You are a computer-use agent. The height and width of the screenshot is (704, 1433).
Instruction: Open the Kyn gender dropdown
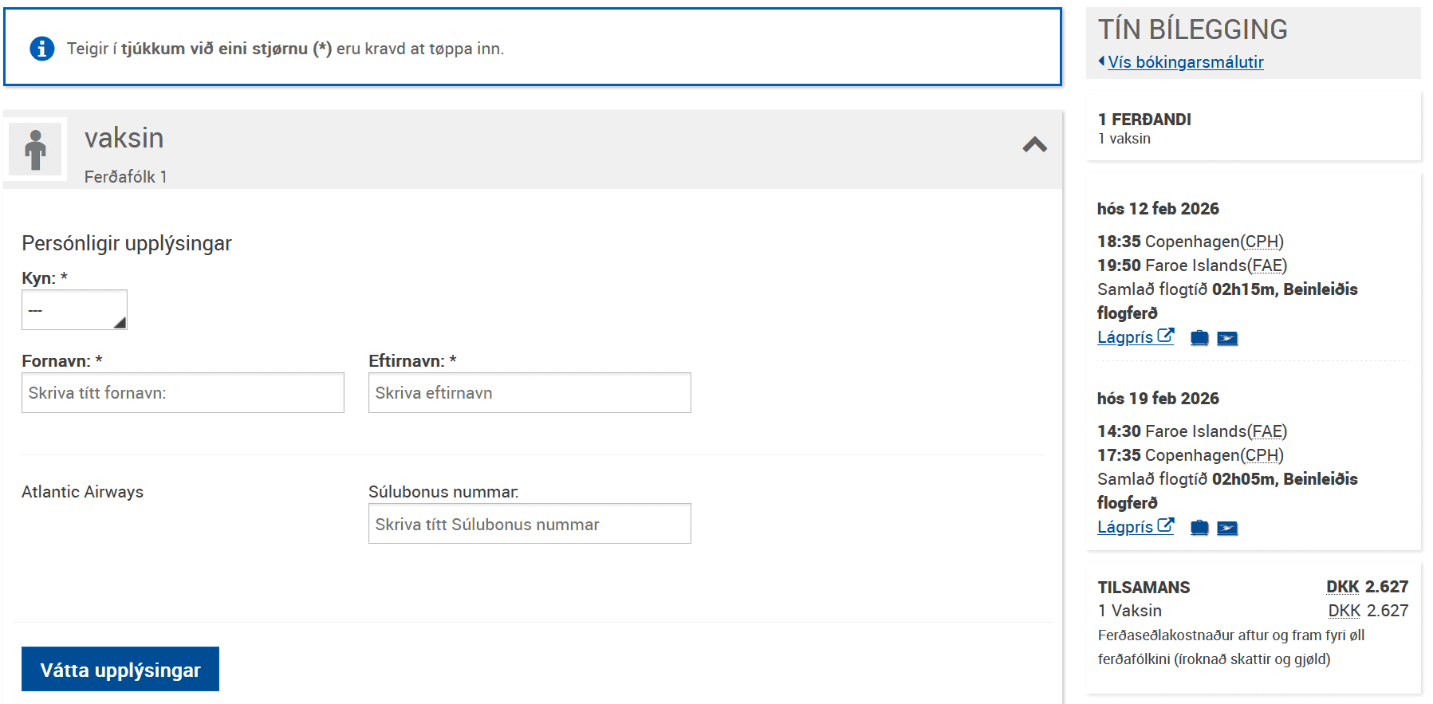click(x=74, y=310)
